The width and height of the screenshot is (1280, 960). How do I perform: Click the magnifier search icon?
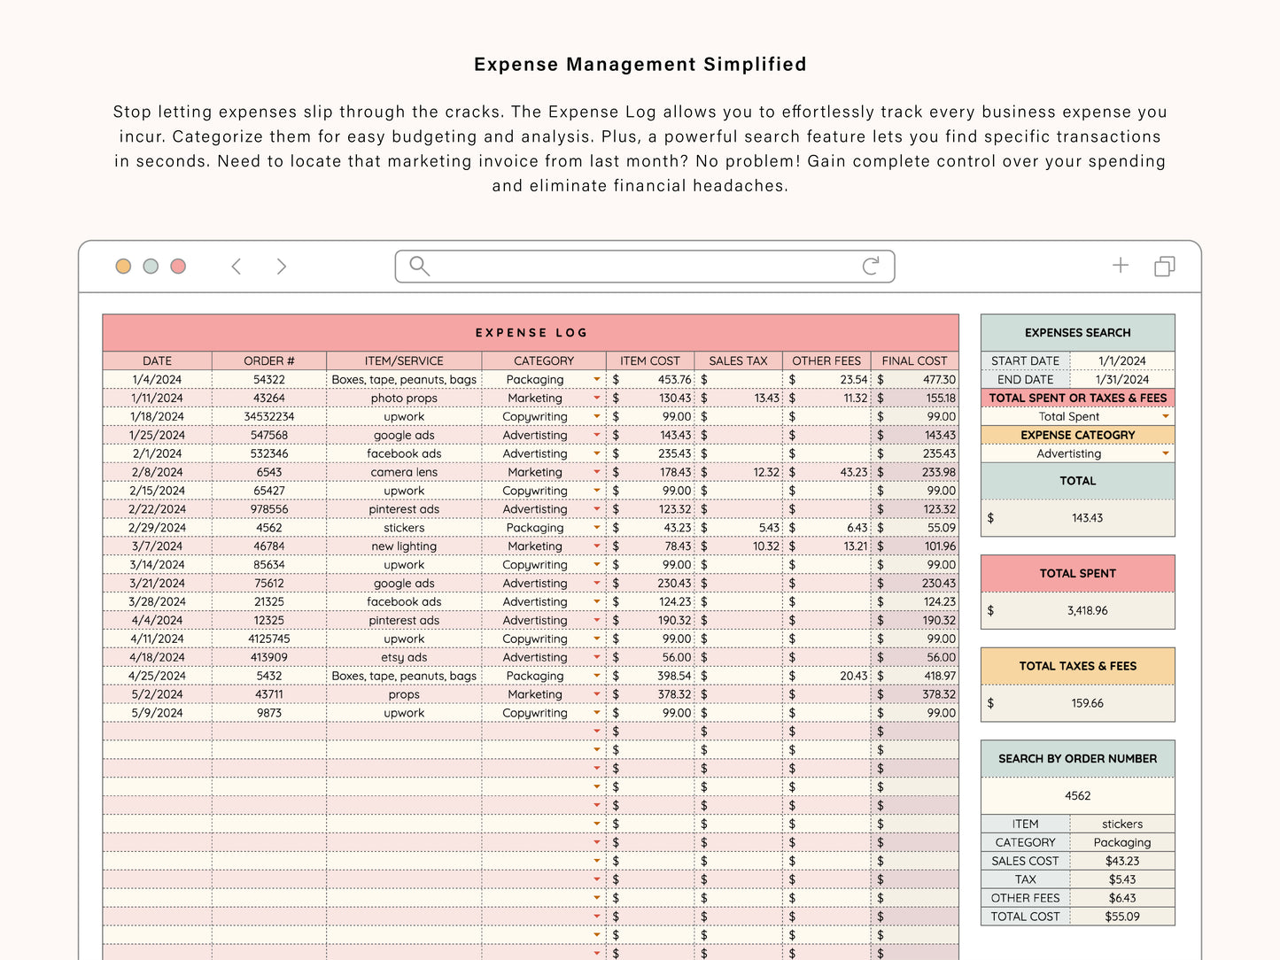[419, 267]
